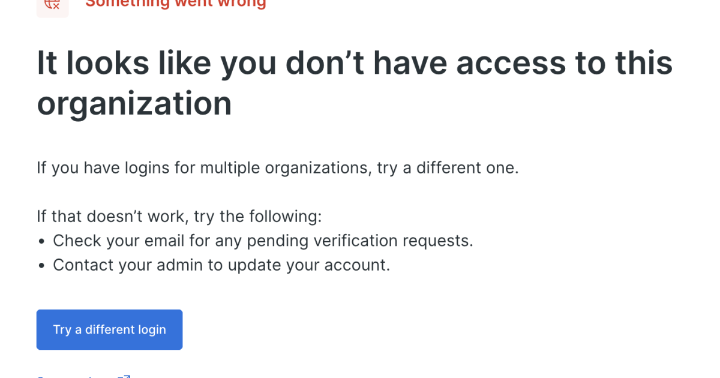720x378 pixels.
Task: Click the phrase 'try a different one'
Action: [x=448, y=167]
